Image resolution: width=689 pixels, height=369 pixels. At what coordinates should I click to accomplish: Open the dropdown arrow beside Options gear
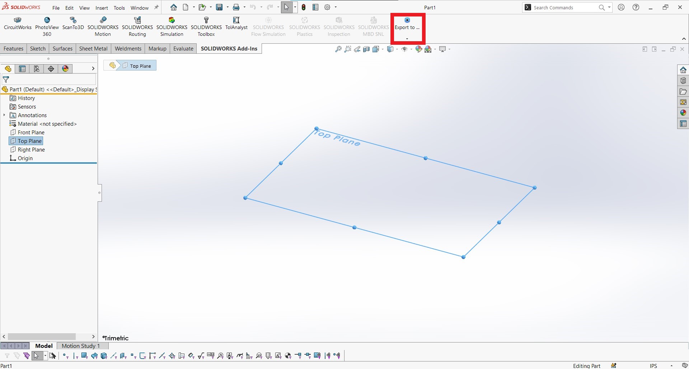336,7
